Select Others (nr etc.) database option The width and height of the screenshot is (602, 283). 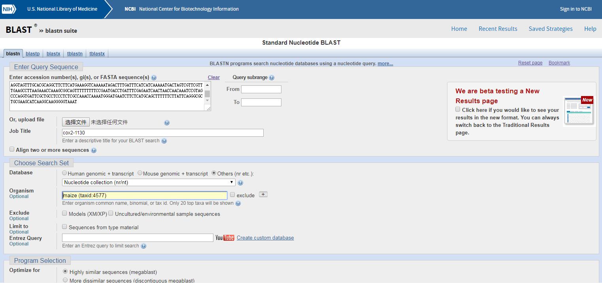pos(214,173)
